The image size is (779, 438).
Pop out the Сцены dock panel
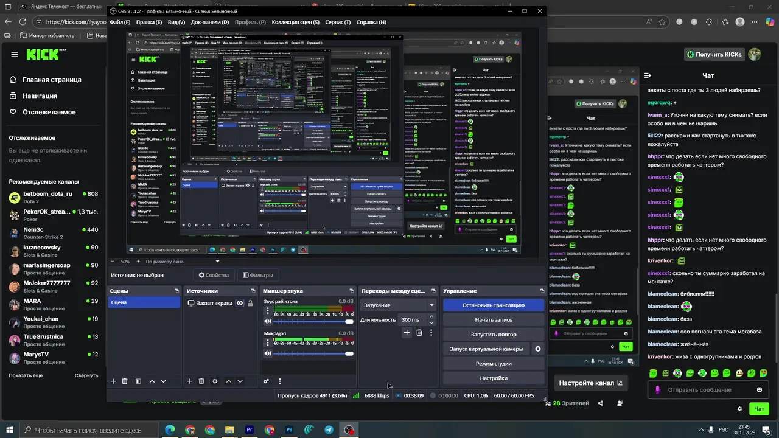coord(177,291)
